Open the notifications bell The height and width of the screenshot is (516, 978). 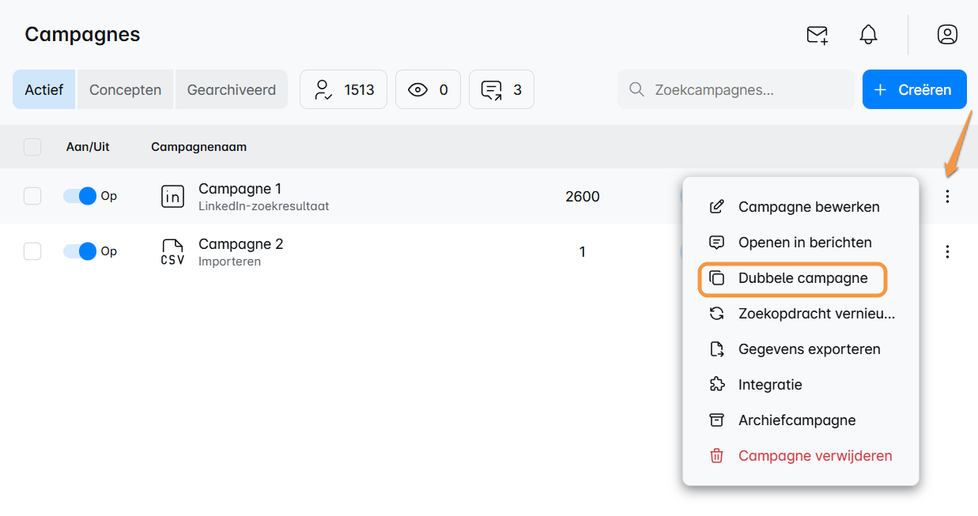click(x=868, y=35)
